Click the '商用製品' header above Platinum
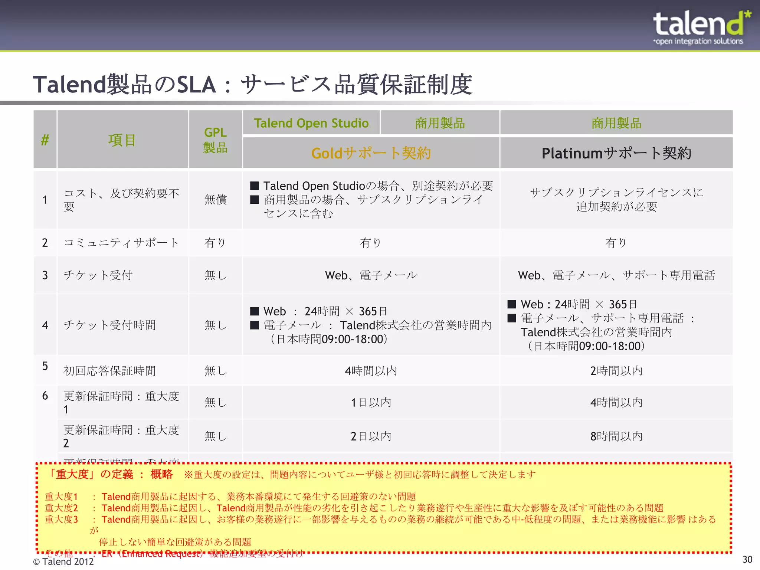Screen dimensions: 760x570 pos(616,123)
